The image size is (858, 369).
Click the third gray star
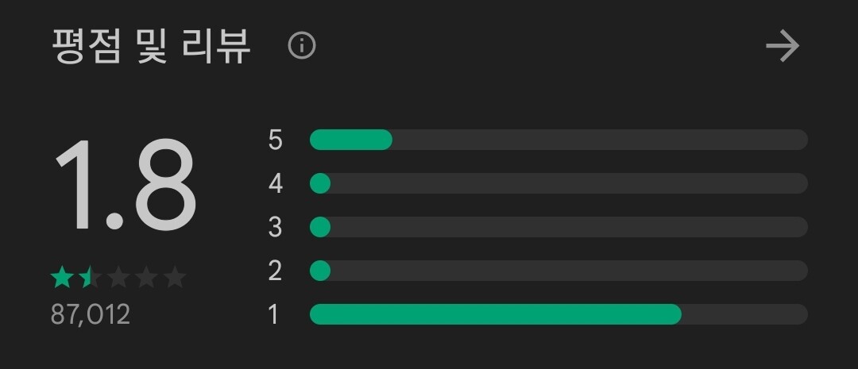pos(118,278)
